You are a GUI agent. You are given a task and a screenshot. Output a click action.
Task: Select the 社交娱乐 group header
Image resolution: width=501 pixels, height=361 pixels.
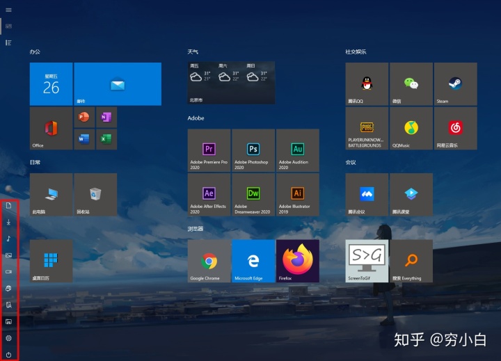356,51
